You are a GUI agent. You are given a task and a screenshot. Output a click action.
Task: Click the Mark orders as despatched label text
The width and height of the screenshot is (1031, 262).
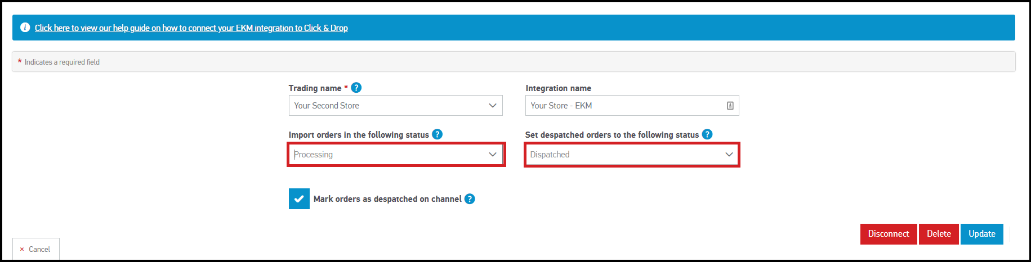tap(387, 199)
